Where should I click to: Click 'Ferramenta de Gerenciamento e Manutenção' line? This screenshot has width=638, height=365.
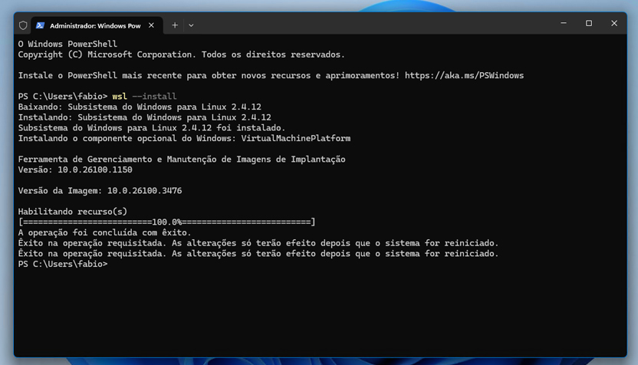[x=182, y=159]
